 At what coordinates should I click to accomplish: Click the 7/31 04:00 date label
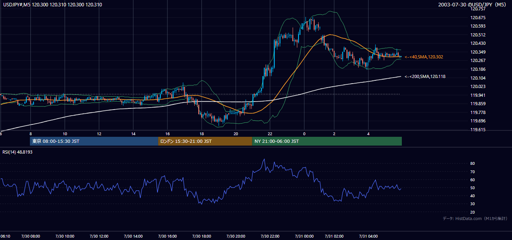369,236
